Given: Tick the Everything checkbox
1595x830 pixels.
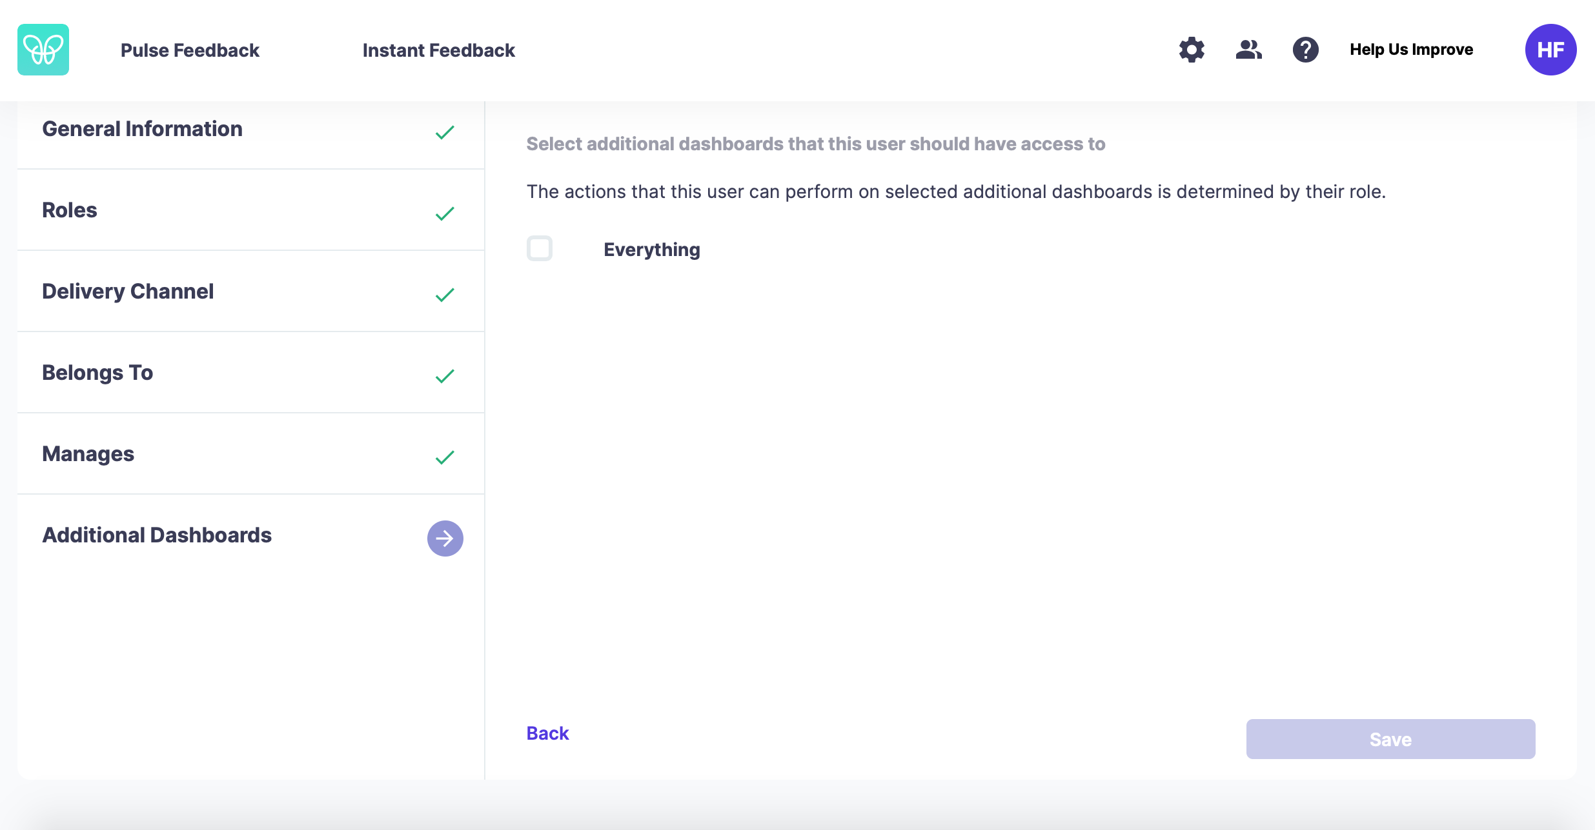Looking at the screenshot, I should pos(540,248).
